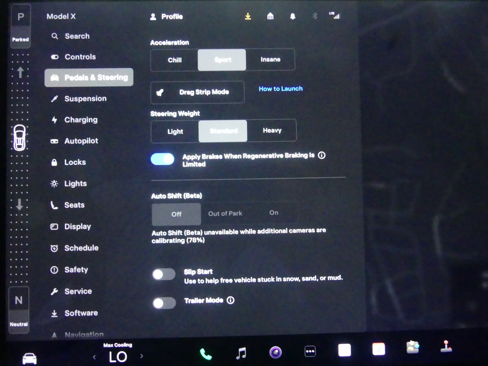The width and height of the screenshot is (488, 366).
Task: Select Neutral on the gear strip
Action: (x=19, y=309)
